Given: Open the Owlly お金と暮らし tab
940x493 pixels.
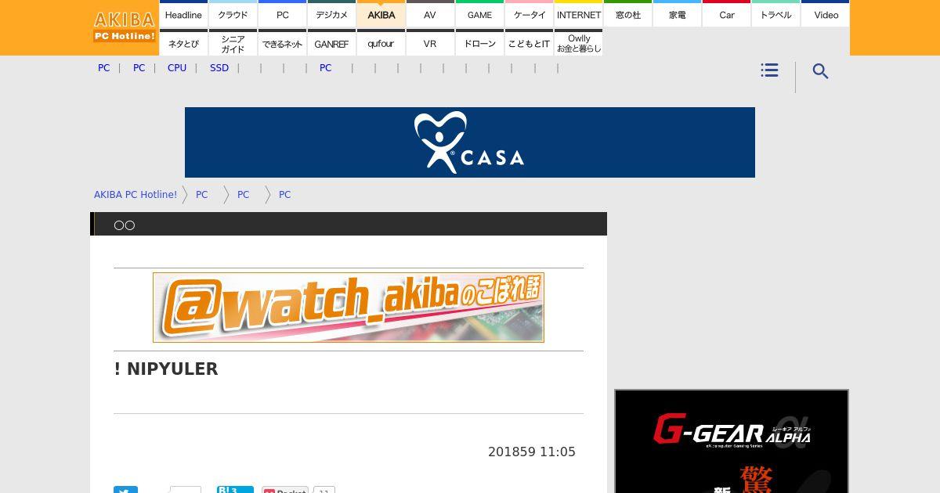Looking at the screenshot, I should 579,44.
